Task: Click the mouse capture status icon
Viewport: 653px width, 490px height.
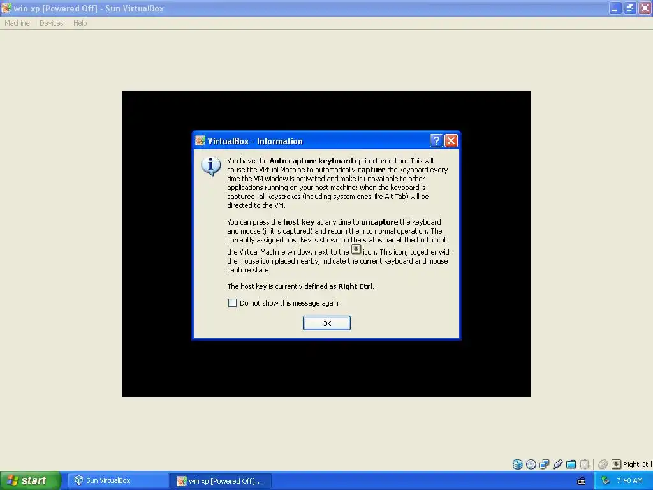Action: (603, 464)
